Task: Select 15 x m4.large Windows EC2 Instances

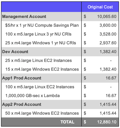Action: click(42, 69)
